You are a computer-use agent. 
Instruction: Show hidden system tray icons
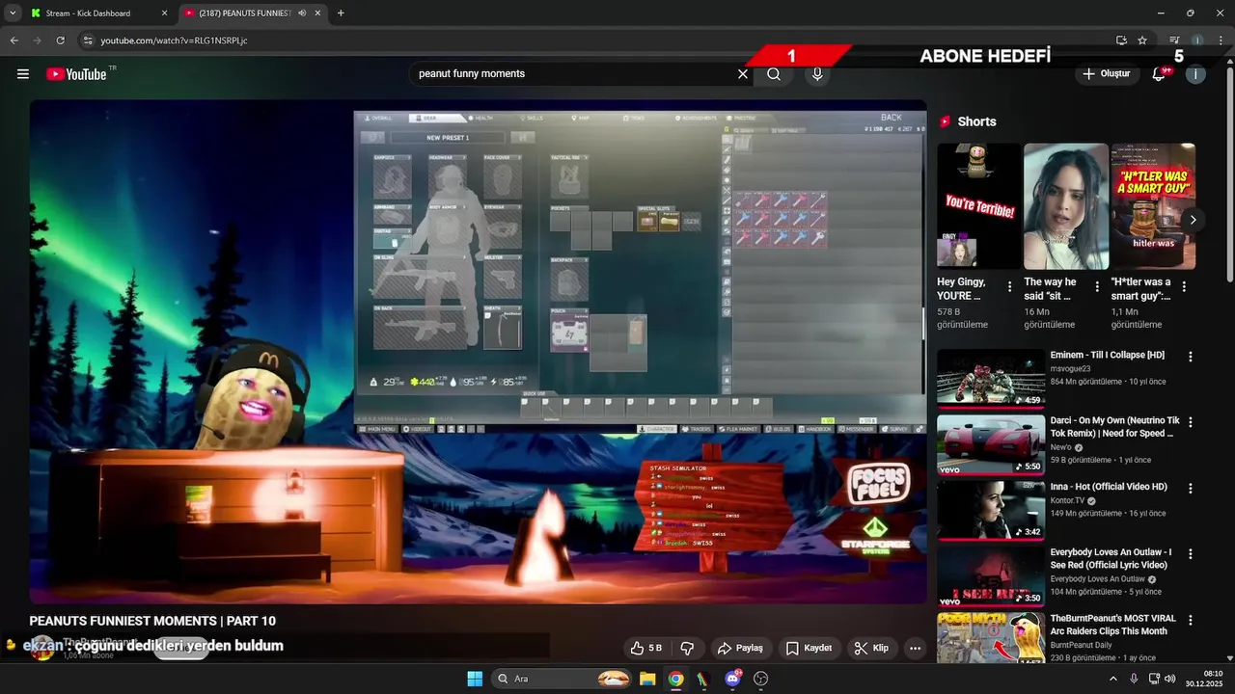(x=1112, y=679)
